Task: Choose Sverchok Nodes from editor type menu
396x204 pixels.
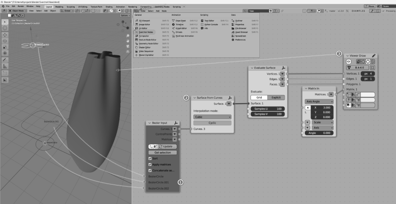Action: [x=145, y=31]
